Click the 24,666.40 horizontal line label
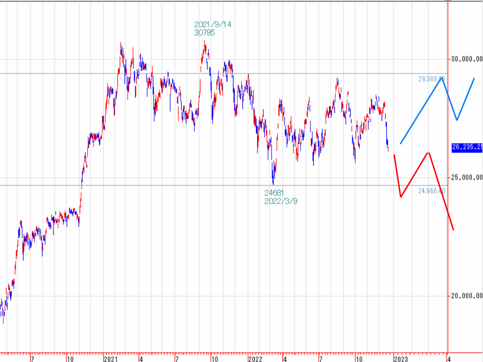Screen dimensions: 483x362 pos(432,191)
